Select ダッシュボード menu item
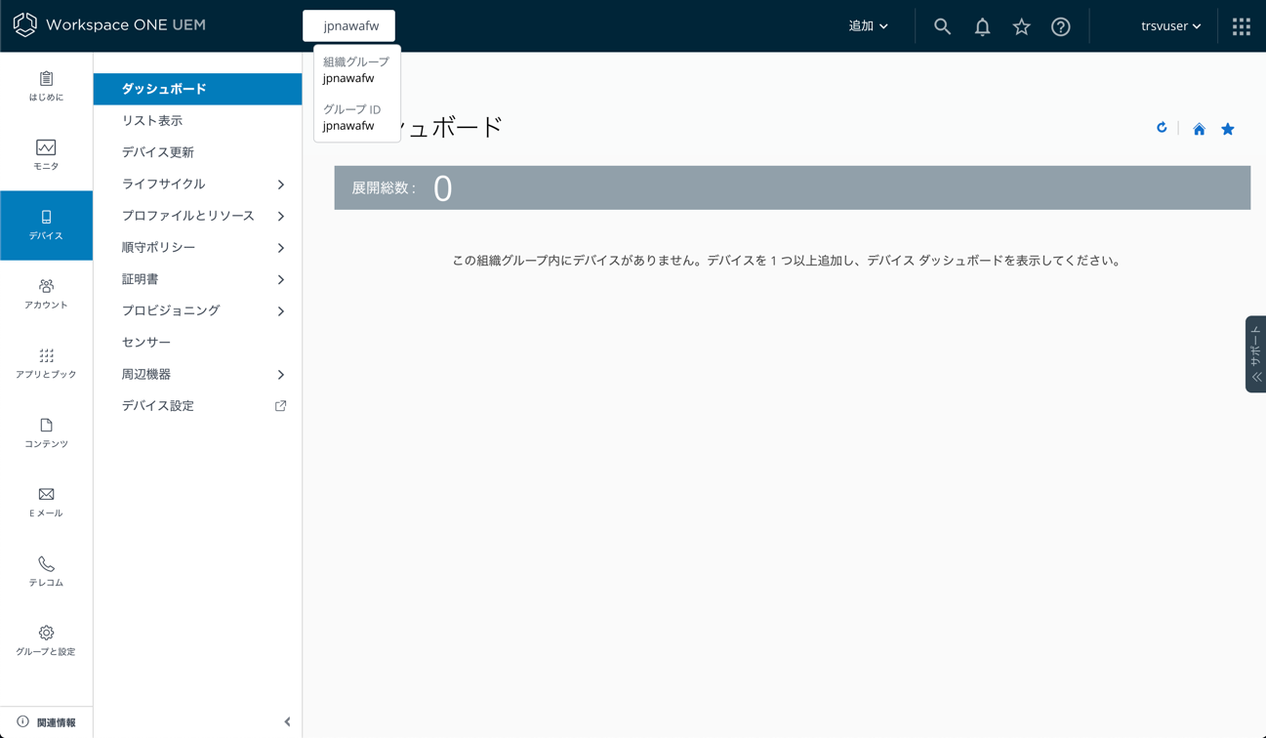This screenshot has width=1266, height=738. click(197, 89)
